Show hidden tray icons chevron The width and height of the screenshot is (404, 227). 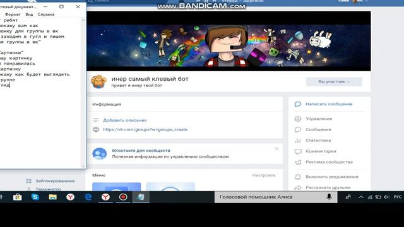361,197
